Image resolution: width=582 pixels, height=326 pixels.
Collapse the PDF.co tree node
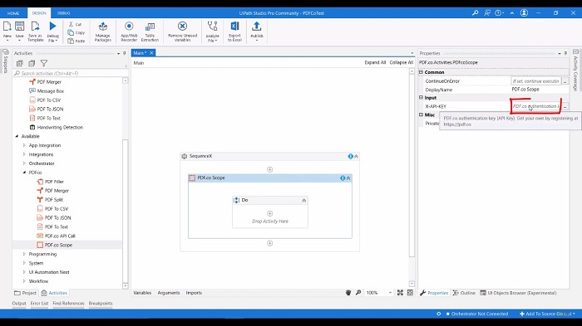pos(24,173)
